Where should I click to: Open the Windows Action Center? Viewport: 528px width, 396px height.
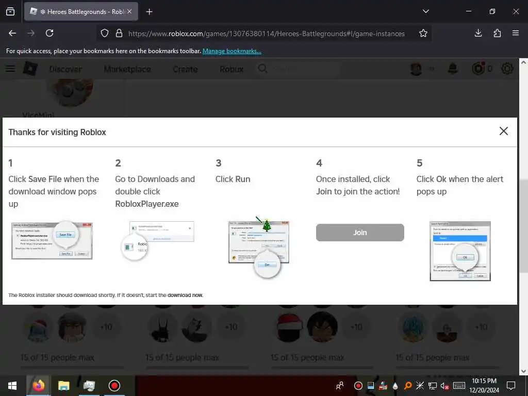pos(511,386)
